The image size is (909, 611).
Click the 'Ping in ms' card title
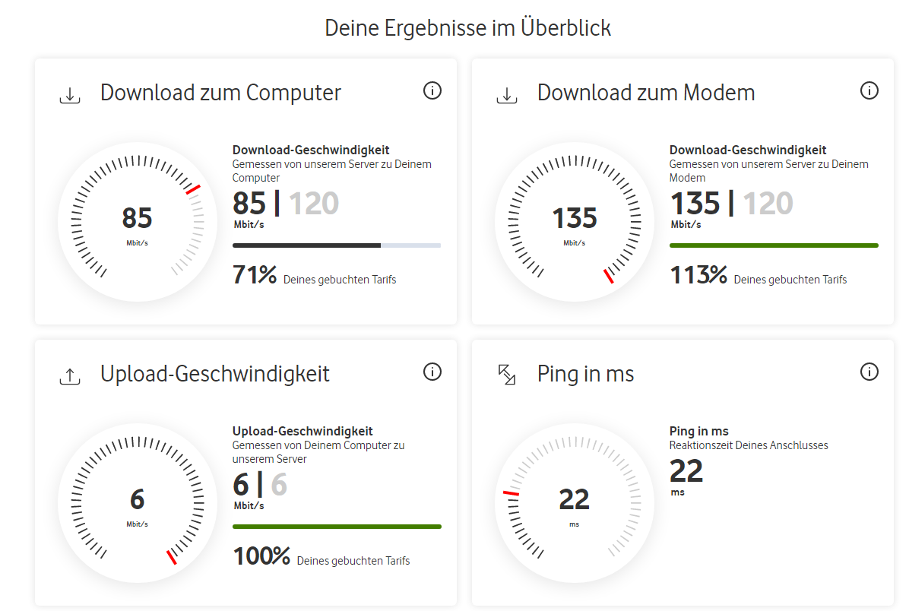tap(585, 374)
